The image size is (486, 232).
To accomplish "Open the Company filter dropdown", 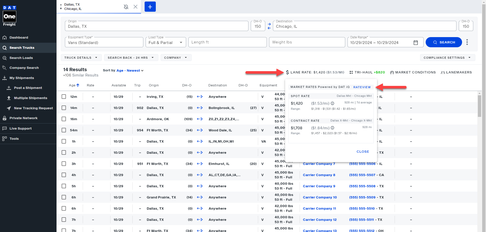I will point(176,58).
